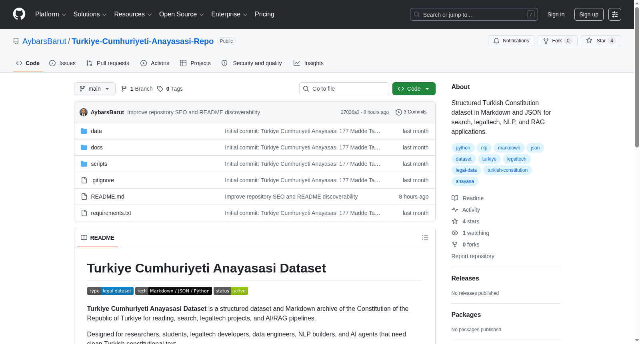640x344 pixels.
Task: Open the Turkiye-Cumhuriyeti-Anayasasi-Repo title link
Action: point(143,41)
